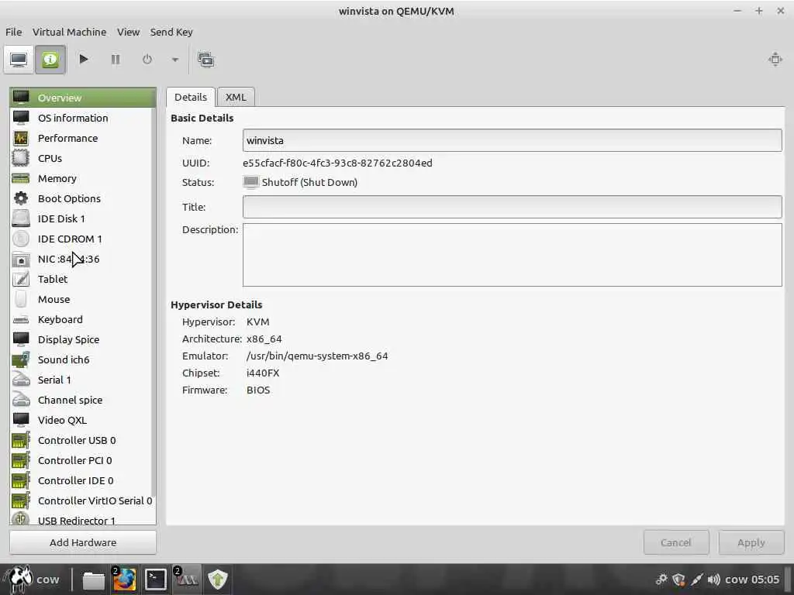Select the Performance hardware entry
This screenshot has height=595, width=794.
[82, 138]
